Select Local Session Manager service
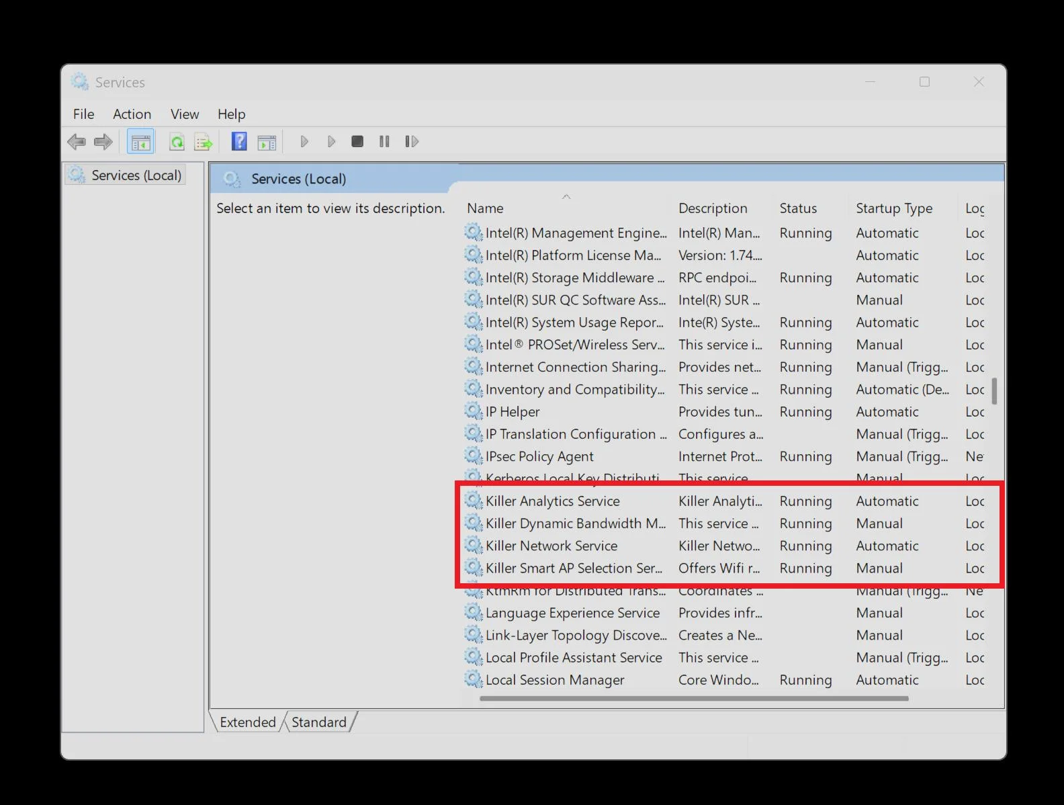 [724, 679]
